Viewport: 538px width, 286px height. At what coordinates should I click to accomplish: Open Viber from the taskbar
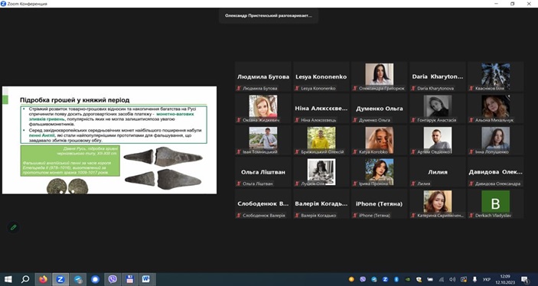(x=112, y=279)
